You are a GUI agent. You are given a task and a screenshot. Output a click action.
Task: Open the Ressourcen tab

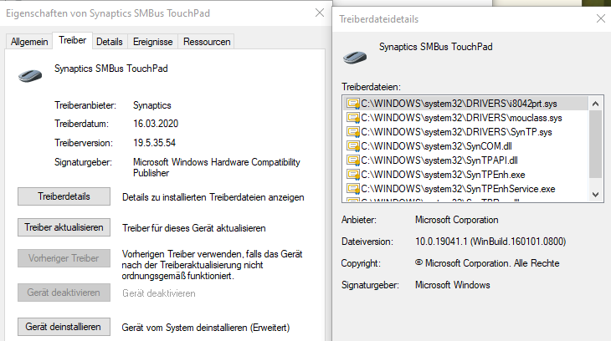click(x=207, y=42)
